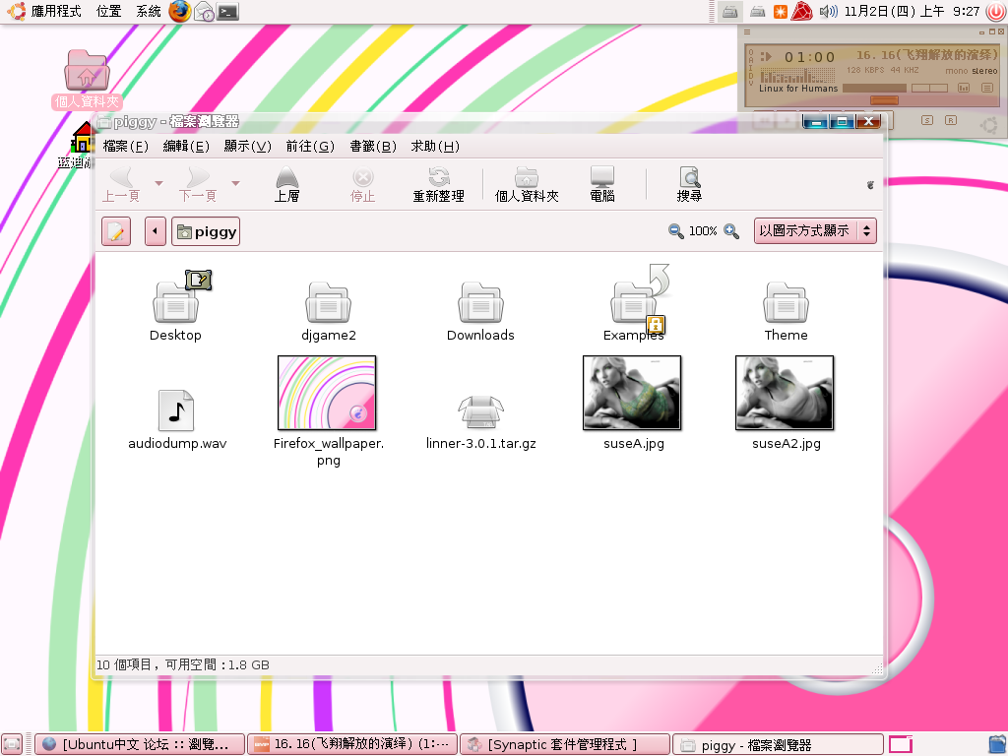The image size is (1008, 756).
Task: Toggle the text location entry pencil button
Action: [116, 231]
